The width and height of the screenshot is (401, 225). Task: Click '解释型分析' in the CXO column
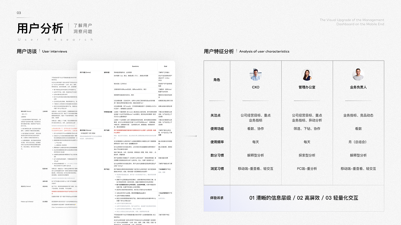pos(256,155)
